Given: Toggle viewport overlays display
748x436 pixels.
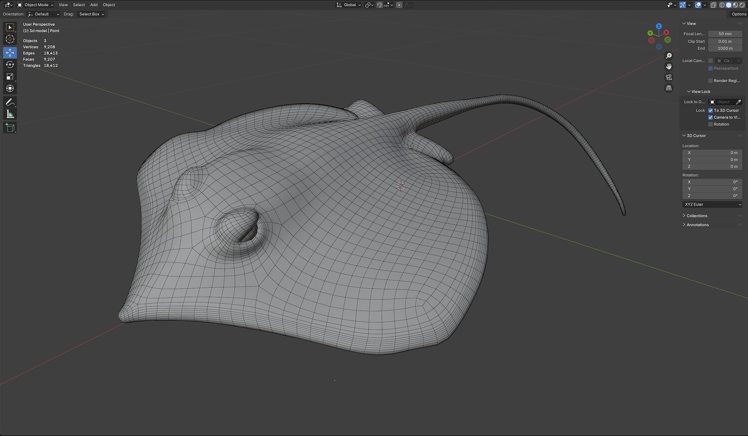Looking at the screenshot, I should pos(698,5).
